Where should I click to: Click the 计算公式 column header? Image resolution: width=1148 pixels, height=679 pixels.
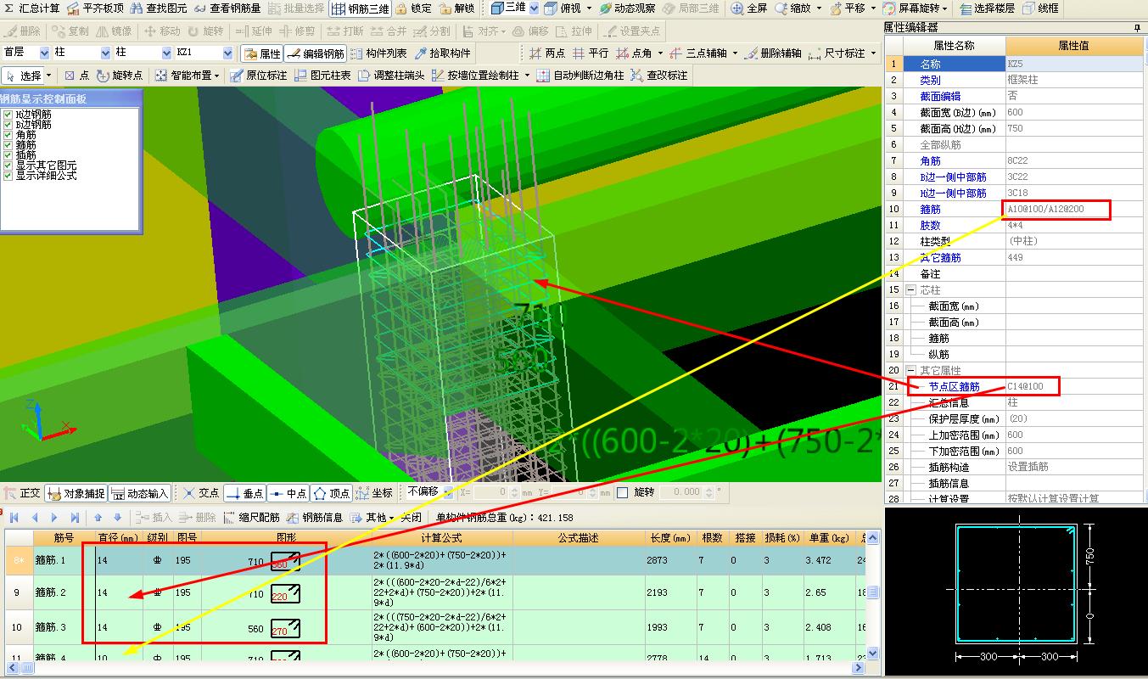click(441, 537)
